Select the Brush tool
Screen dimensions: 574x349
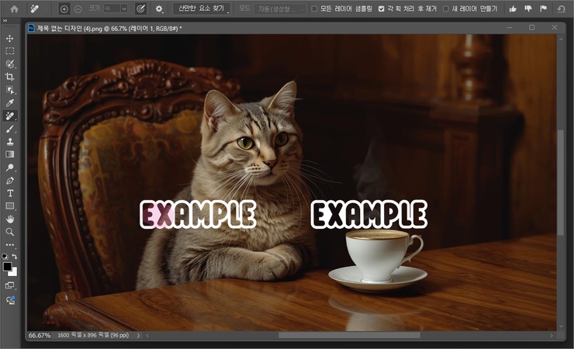10,129
